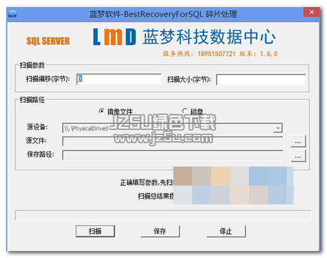Image resolution: width=327 pixels, height=258 pixels.
Task: Click the 扫描路径 group label
Action: tap(32, 100)
